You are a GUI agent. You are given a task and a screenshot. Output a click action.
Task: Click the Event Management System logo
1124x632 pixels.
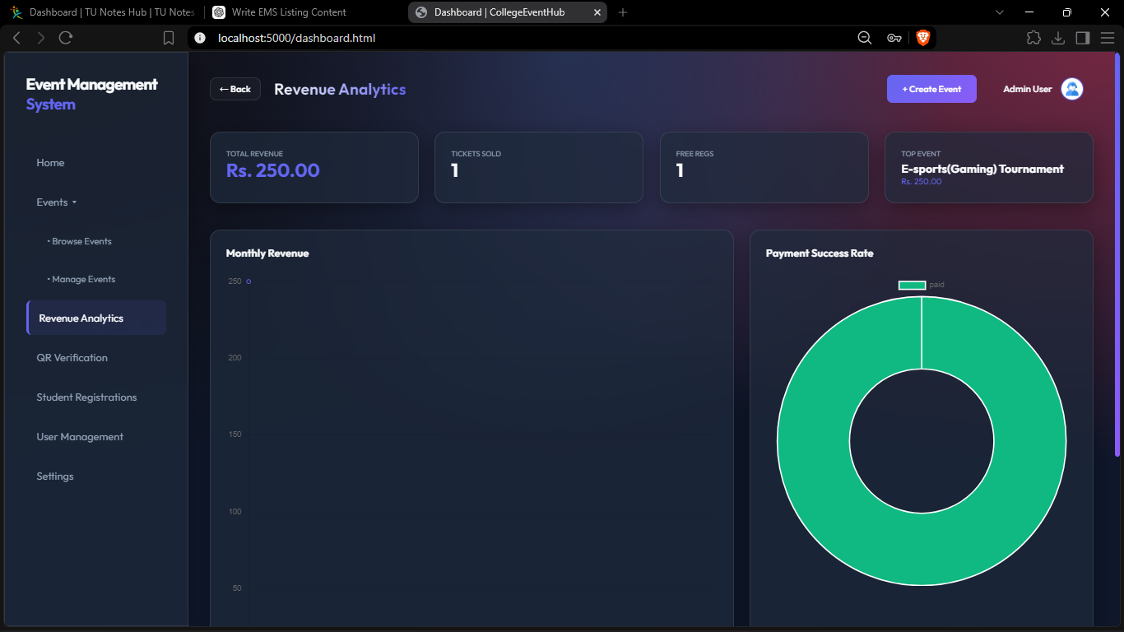click(x=91, y=94)
